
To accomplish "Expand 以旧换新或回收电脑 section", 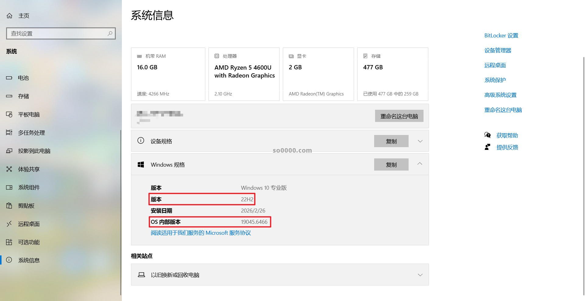I will pyautogui.click(x=420, y=275).
